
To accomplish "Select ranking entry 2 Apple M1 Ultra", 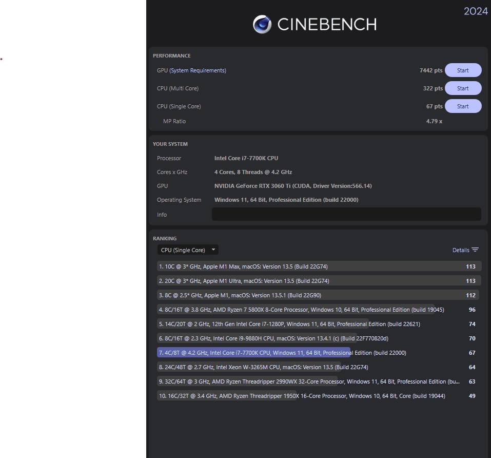I will point(319,281).
